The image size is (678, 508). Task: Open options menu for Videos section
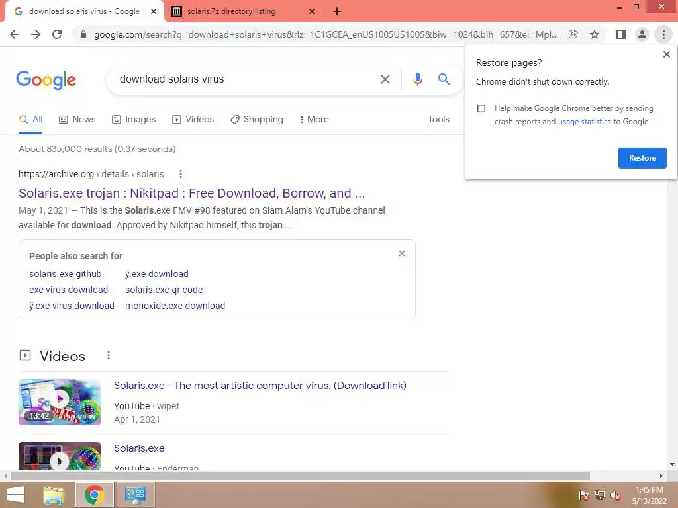pyautogui.click(x=109, y=355)
